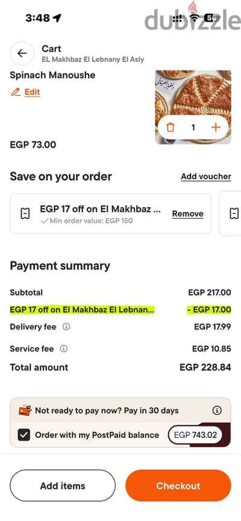The image size is (241, 521).
Task: Tap the EGP 17 off voucher card
Action: (110, 214)
